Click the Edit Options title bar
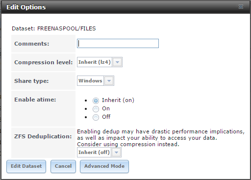Viewport: 251px width, 180px height. [x=125, y=7]
